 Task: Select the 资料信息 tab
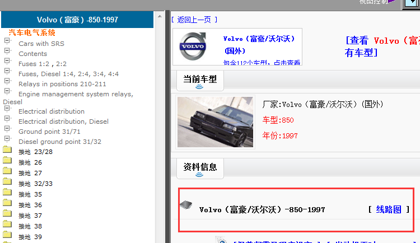pyautogui.click(x=200, y=167)
